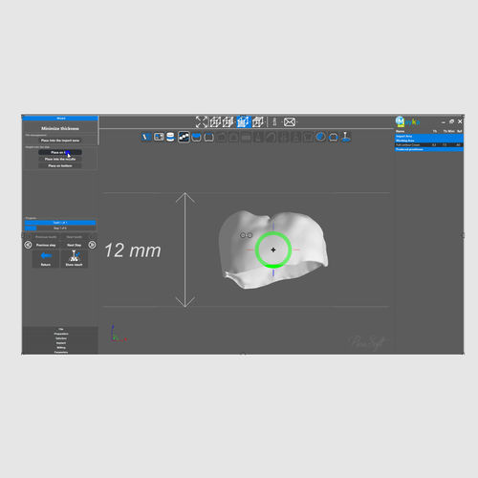This screenshot has width=478, height=478.
Task: Select the Full contour Crown row
Action: pos(429,145)
